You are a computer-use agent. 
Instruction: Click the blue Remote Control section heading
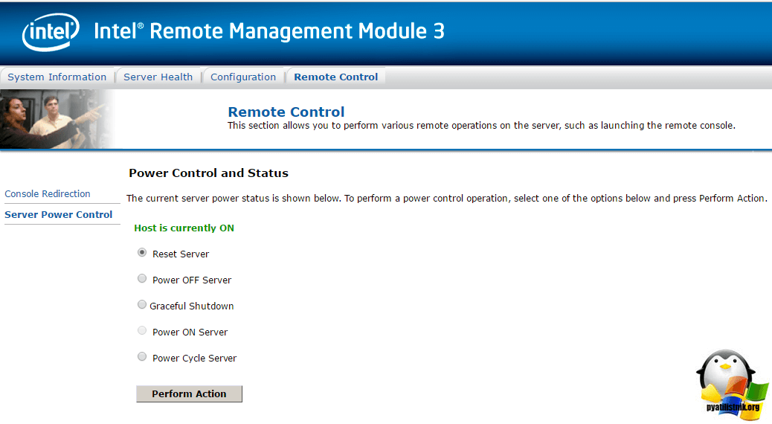click(x=286, y=112)
